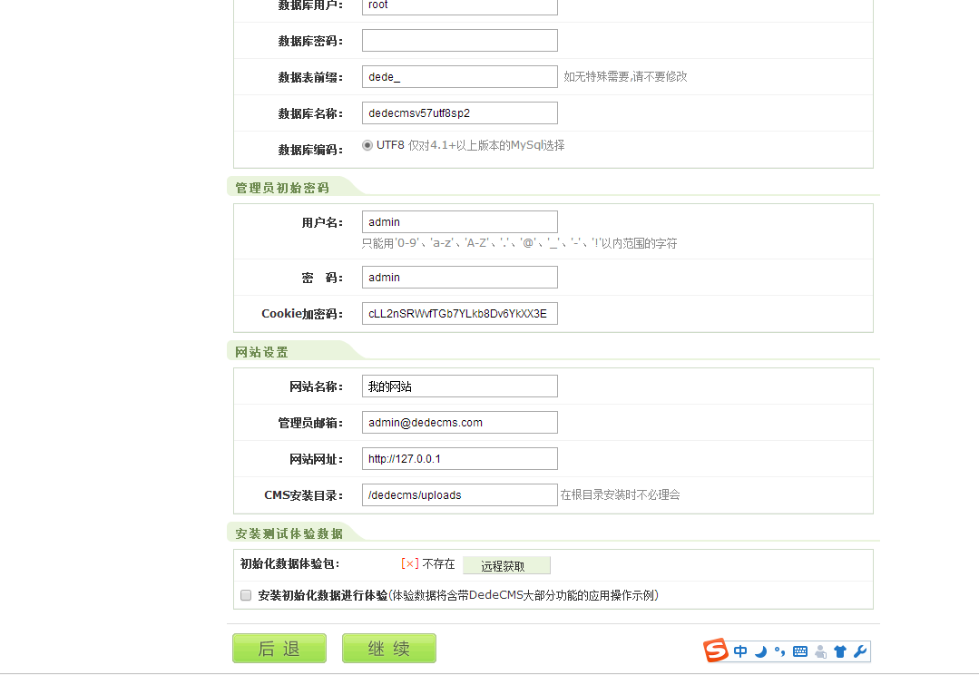Toggle punctuation mode on the IME bar
Viewport: 979px width, 675px height.
coord(779,651)
